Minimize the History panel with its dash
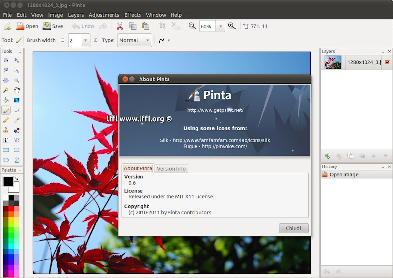Viewport: 393px width, 278px height. coord(383,167)
